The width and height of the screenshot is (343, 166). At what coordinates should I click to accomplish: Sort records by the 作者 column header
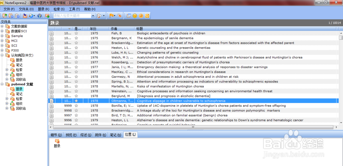click(x=122, y=29)
